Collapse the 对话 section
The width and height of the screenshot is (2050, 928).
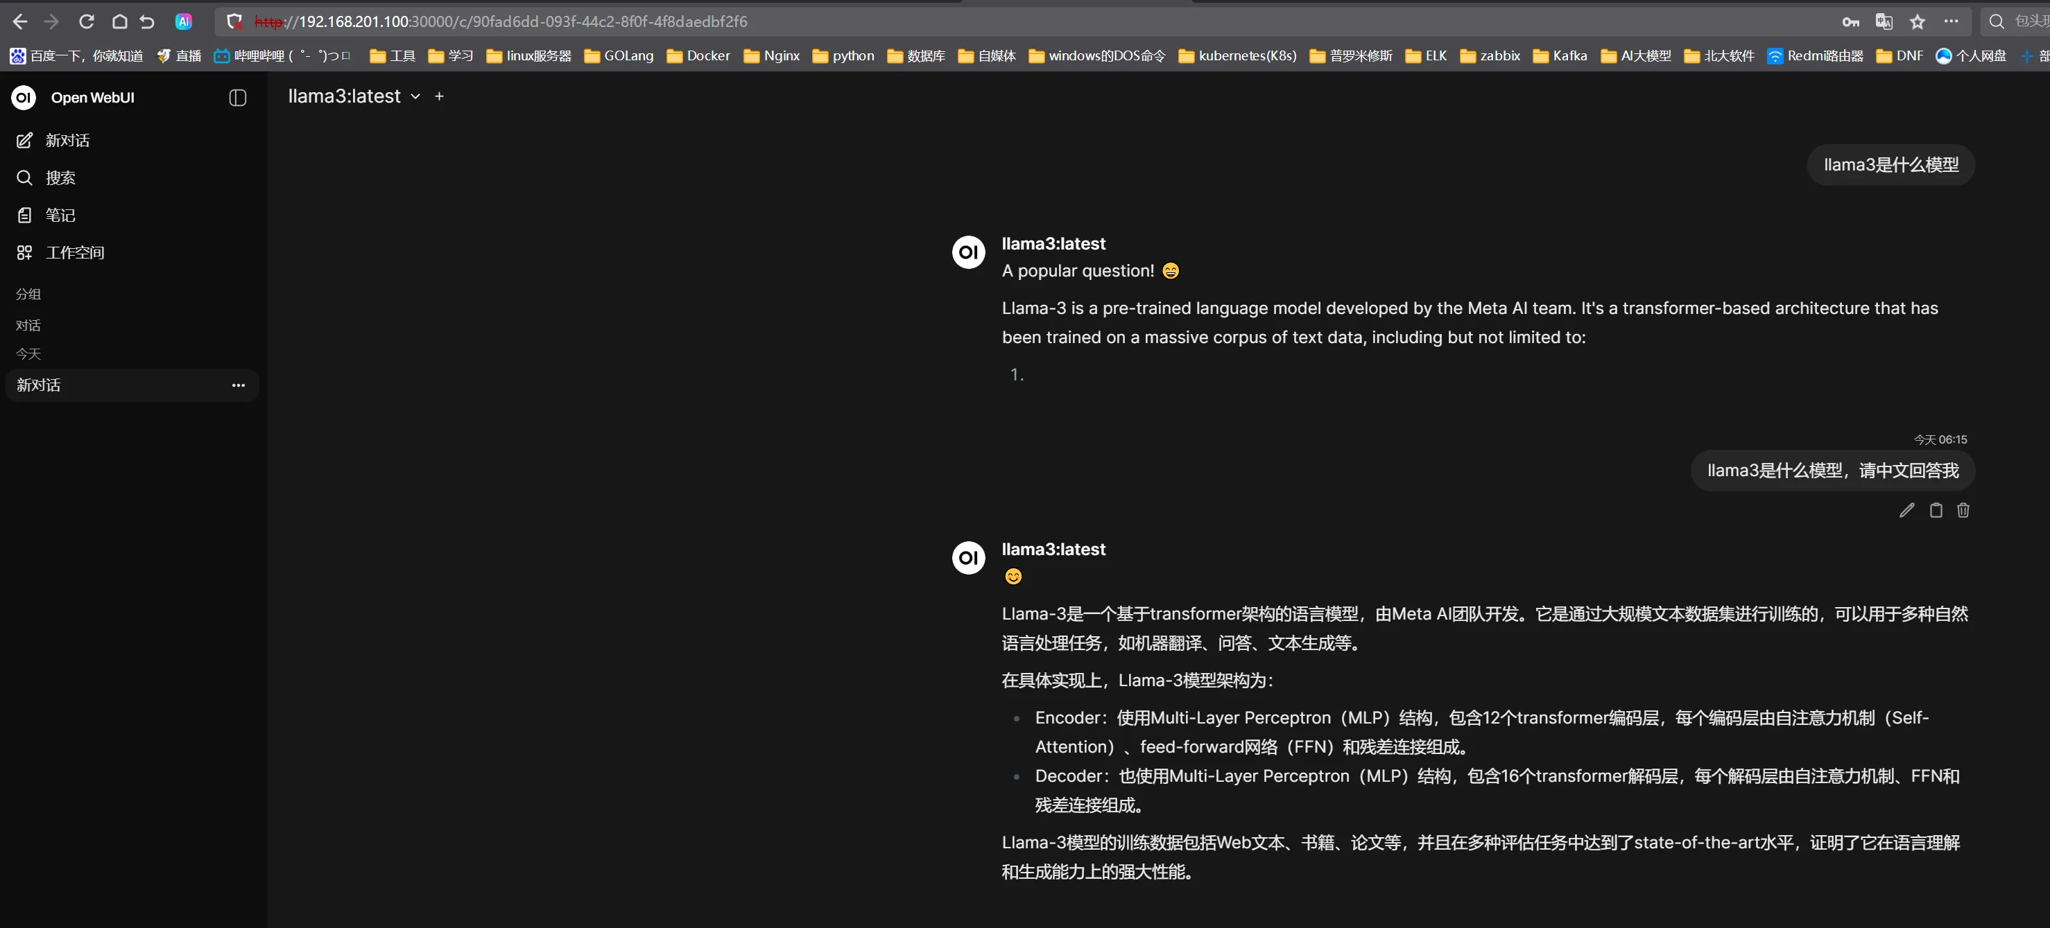click(28, 325)
